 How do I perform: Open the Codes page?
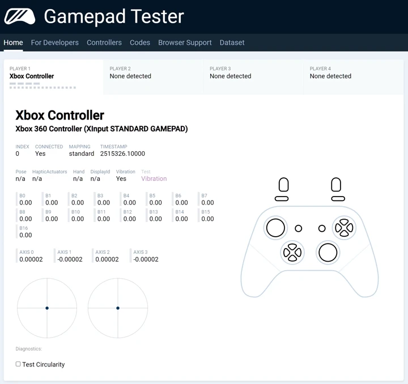pyautogui.click(x=140, y=42)
